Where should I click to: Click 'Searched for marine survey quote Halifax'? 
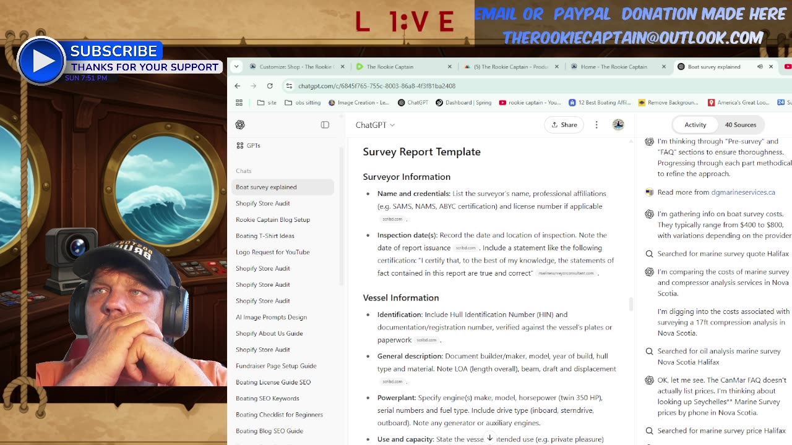click(x=723, y=254)
